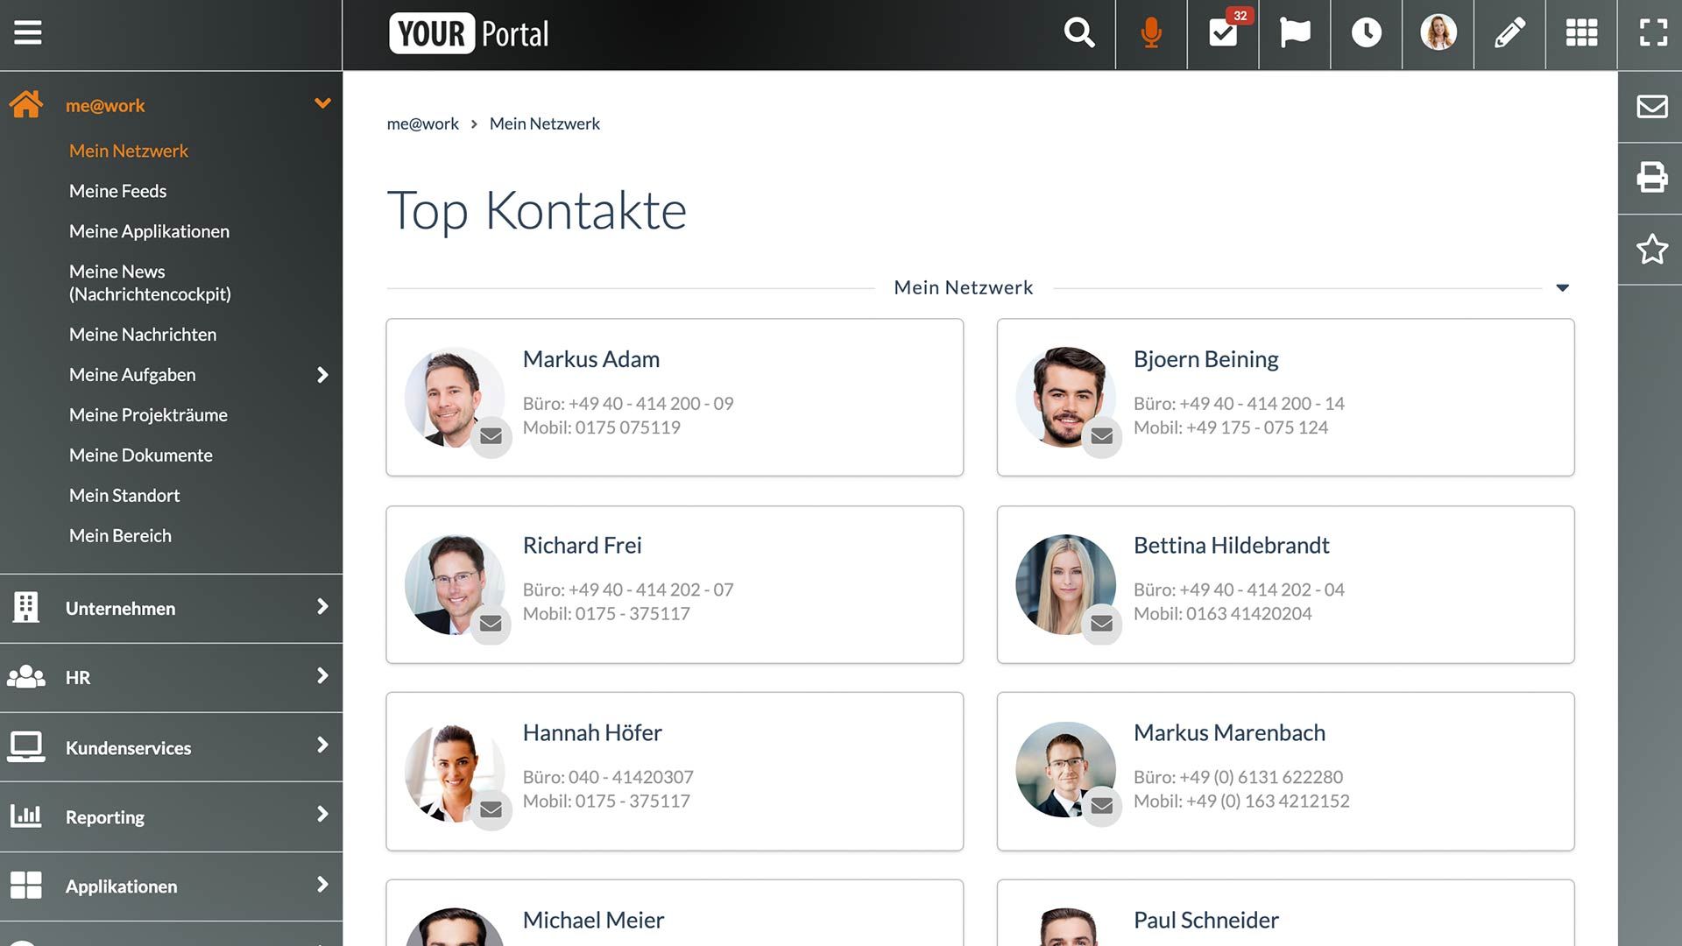
Task: Select Meine Feeds in the sidebar
Action: tap(117, 191)
